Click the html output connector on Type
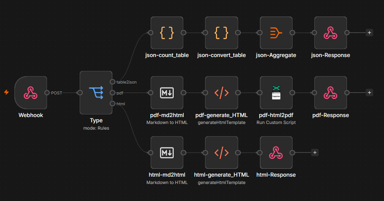This screenshot has width=384, height=201. (x=112, y=104)
